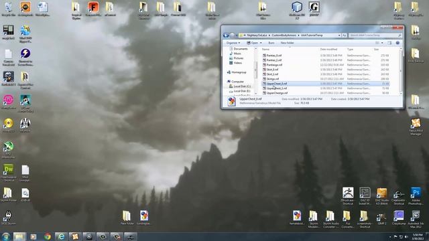Screen dimensions: 429x241
Task: Open Windows Explorer taskbar button
Action: pos(19,236)
